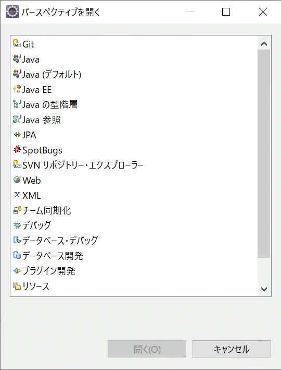
Task: Click the プラグイン開発 plug icon
Action: point(17,270)
